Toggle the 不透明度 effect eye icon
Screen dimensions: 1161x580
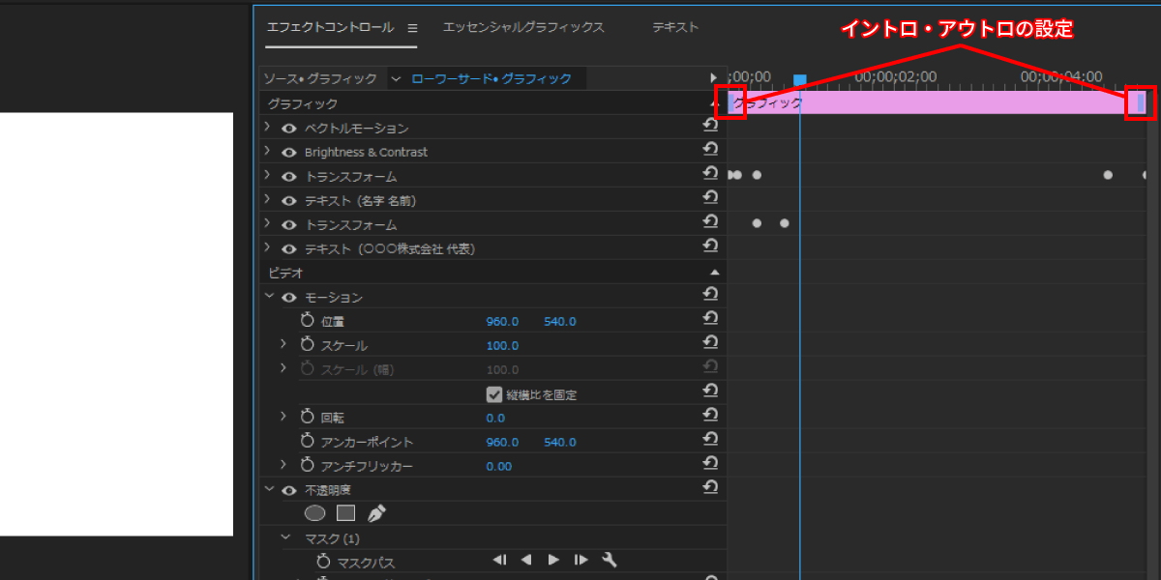point(288,490)
